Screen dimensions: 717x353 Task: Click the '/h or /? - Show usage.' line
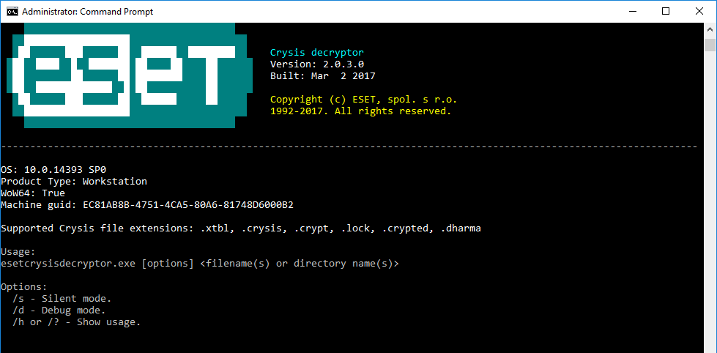(x=77, y=322)
